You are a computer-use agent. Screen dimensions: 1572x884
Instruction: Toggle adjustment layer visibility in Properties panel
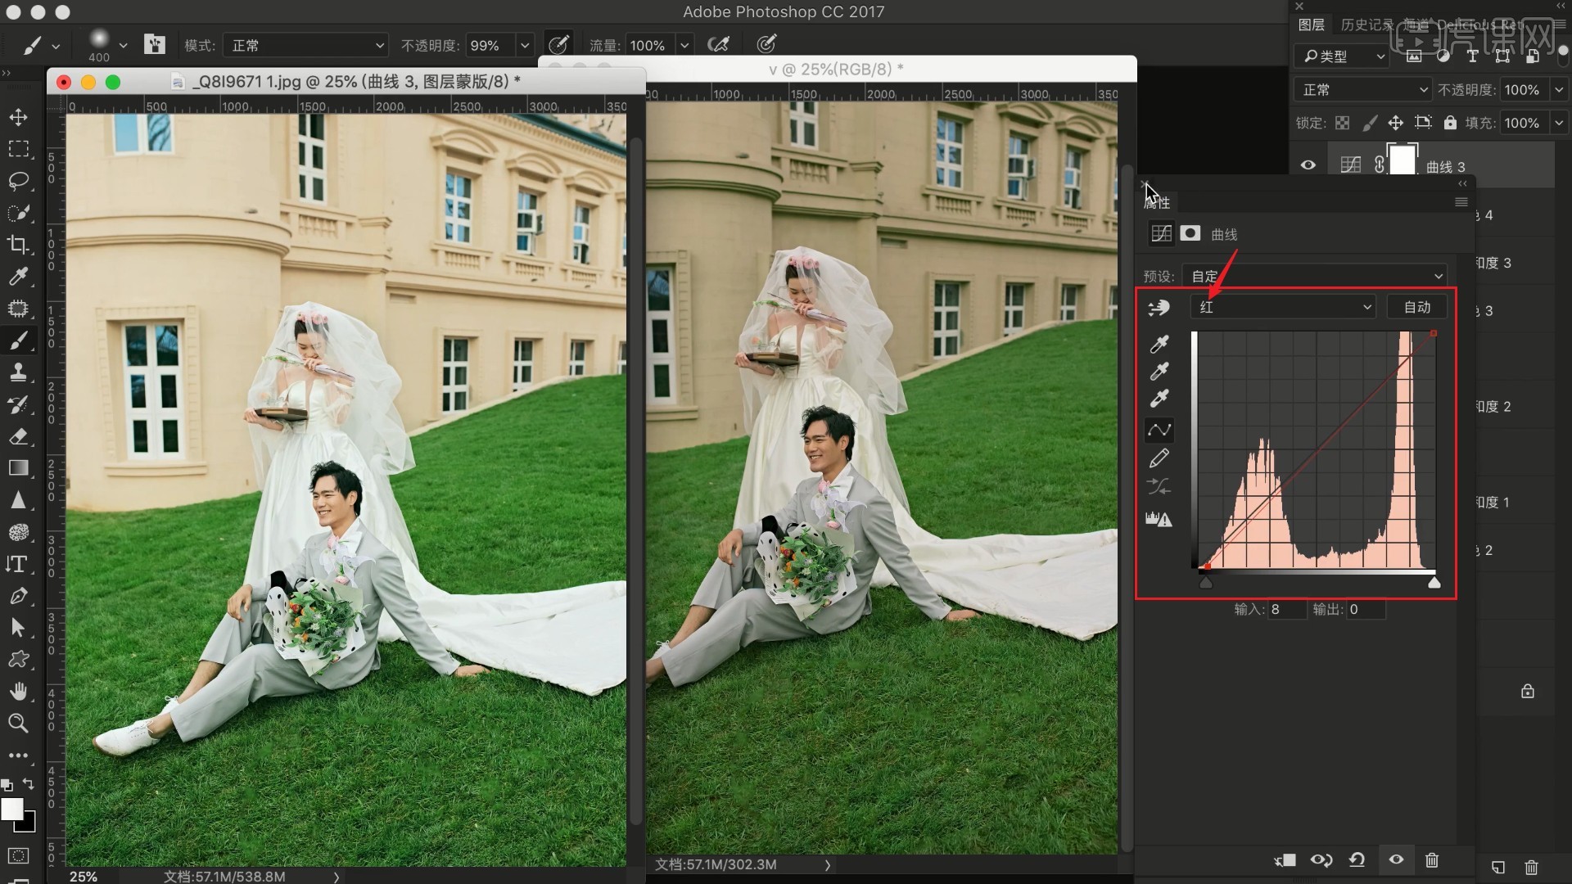pos(1396,860)
